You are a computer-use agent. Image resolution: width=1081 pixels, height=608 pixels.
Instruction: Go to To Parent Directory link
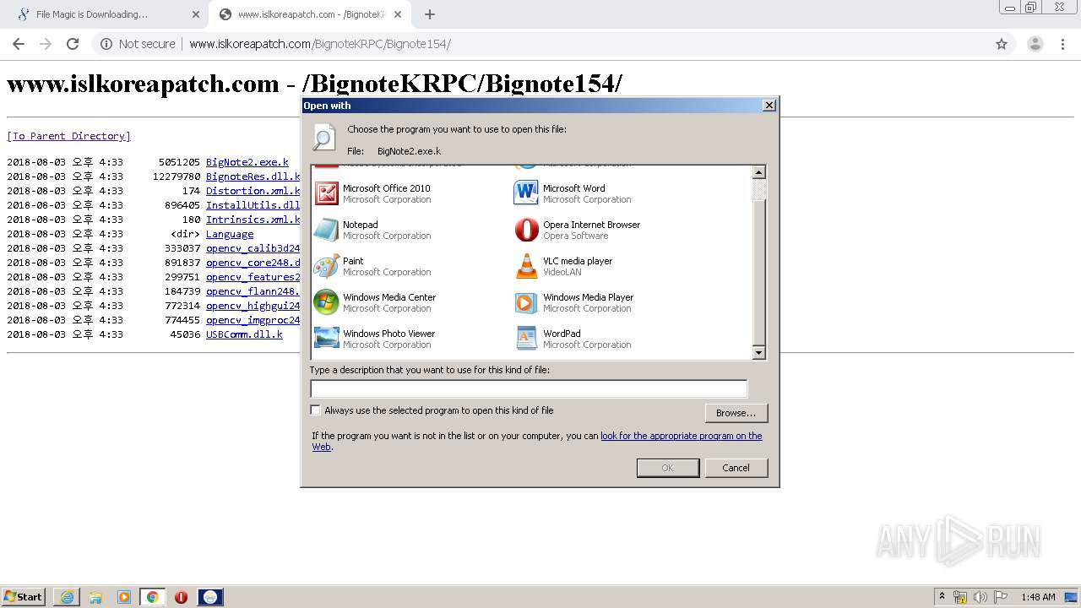[68, 136]
